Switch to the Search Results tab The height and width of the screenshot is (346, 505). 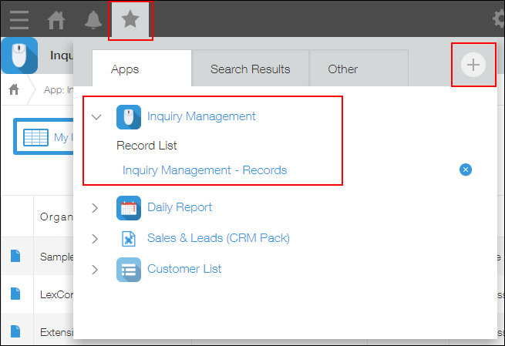(250, 69)
